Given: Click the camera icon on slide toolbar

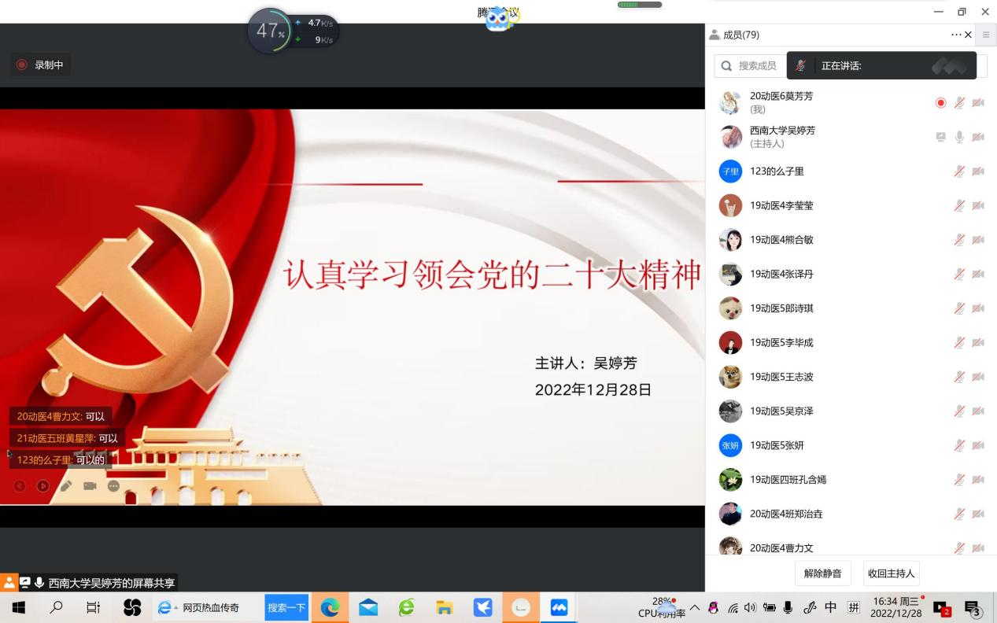Looking at the screenshot, I should point(90,486).
